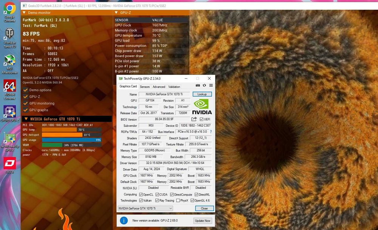Click the PCI IDs line in FurMark
This screenshot has width=378, height=230.
[58, 125]
